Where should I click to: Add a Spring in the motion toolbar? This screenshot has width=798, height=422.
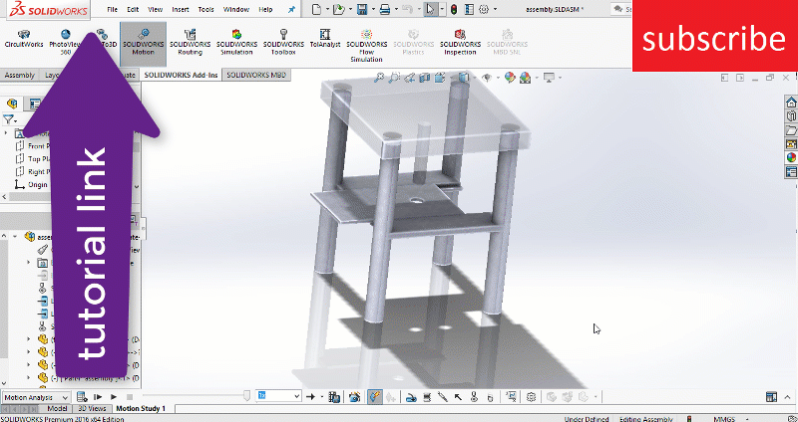pyautogui.click(x=428, y=397)
